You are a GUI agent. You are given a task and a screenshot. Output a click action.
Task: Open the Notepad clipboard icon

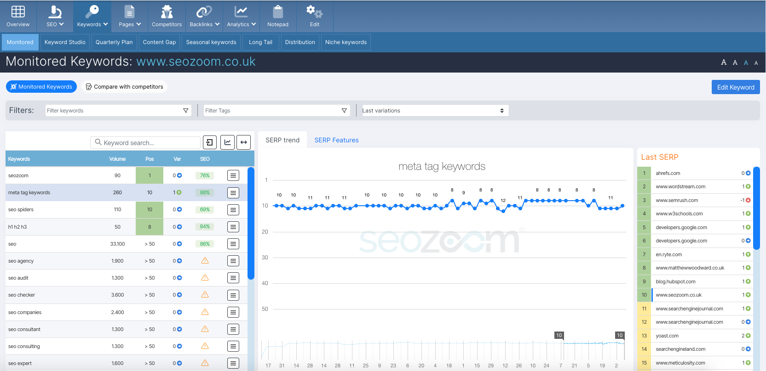pos(278,16)
